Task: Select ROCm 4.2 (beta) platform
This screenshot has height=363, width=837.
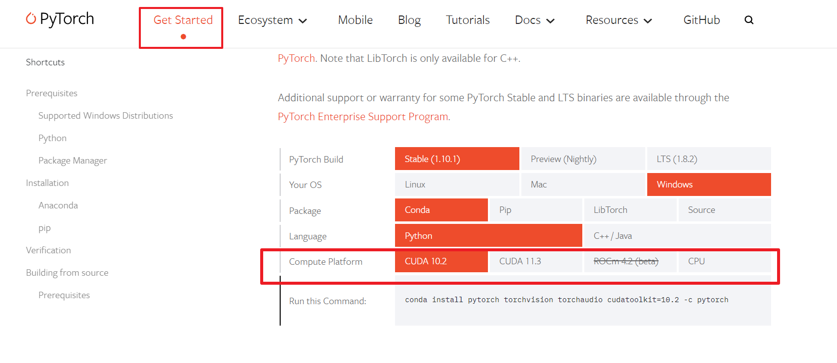Action: tap(630, 261)
